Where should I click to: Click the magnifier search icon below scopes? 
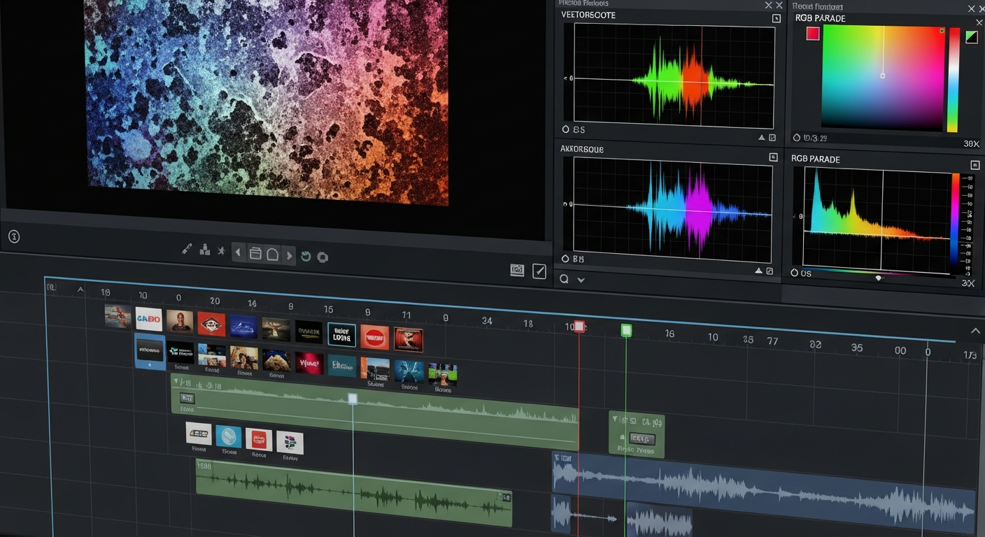point(565,279)
